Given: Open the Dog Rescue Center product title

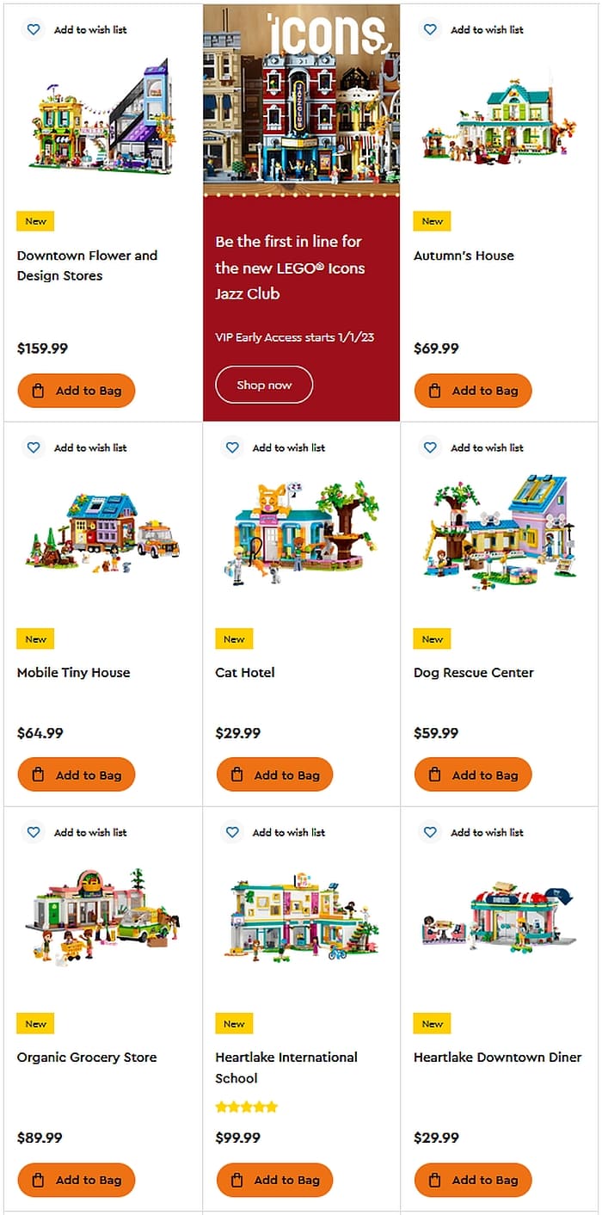Looking at the screenshot, I should pos(473,673).
